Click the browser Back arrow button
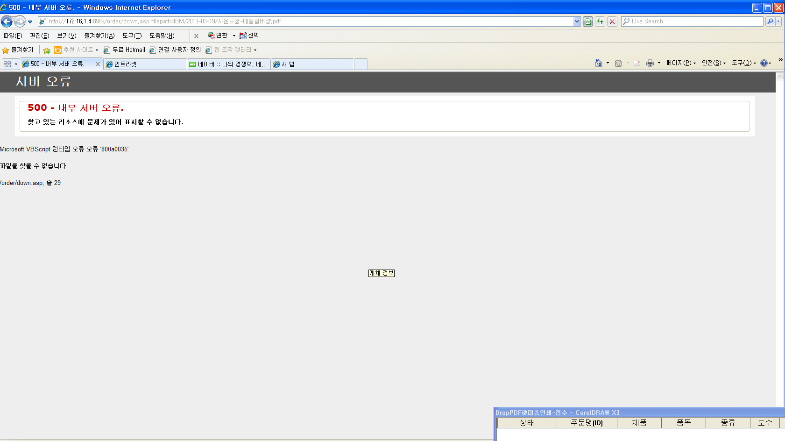785x441 pixels. point(7,21)
